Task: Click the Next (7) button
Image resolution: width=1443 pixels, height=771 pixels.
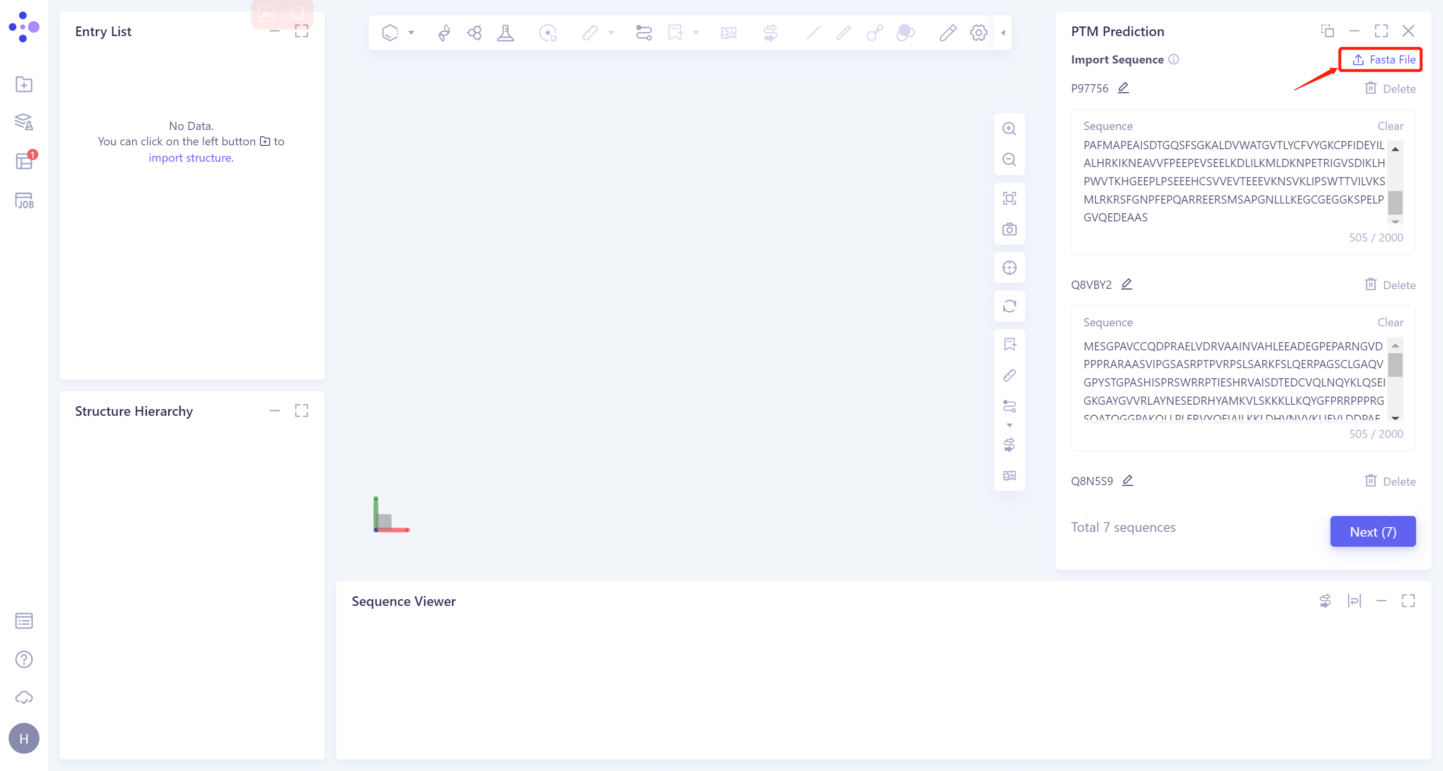Action: tap(1372, 531)
